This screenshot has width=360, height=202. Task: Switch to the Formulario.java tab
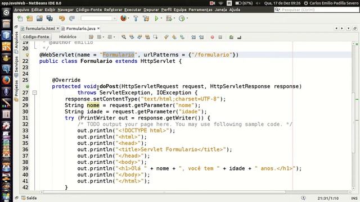80,29
